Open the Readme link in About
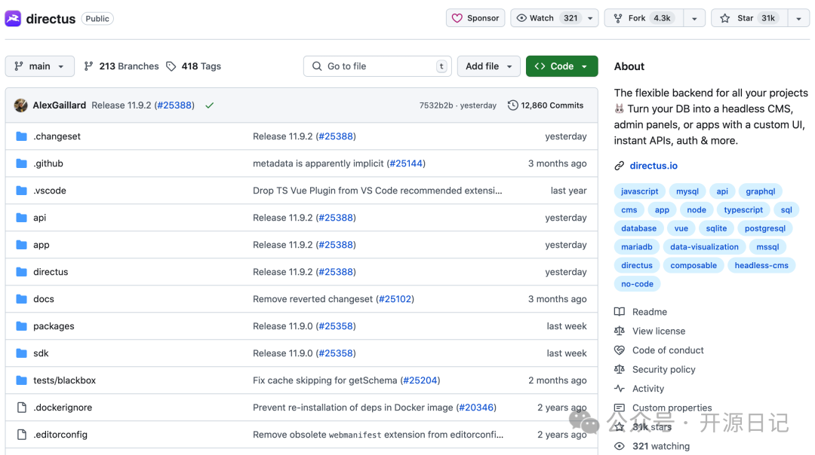Screen dimensions: 815x455 point(650,312)
